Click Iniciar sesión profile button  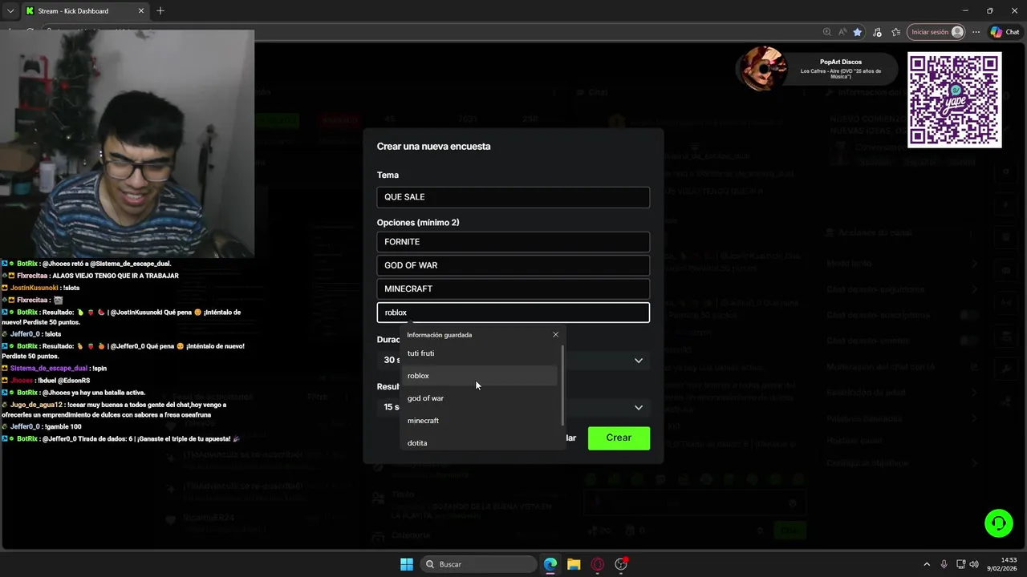click(x=936, y=32)
